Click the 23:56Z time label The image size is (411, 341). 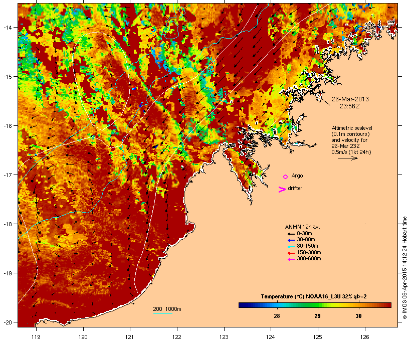(350, 106)
